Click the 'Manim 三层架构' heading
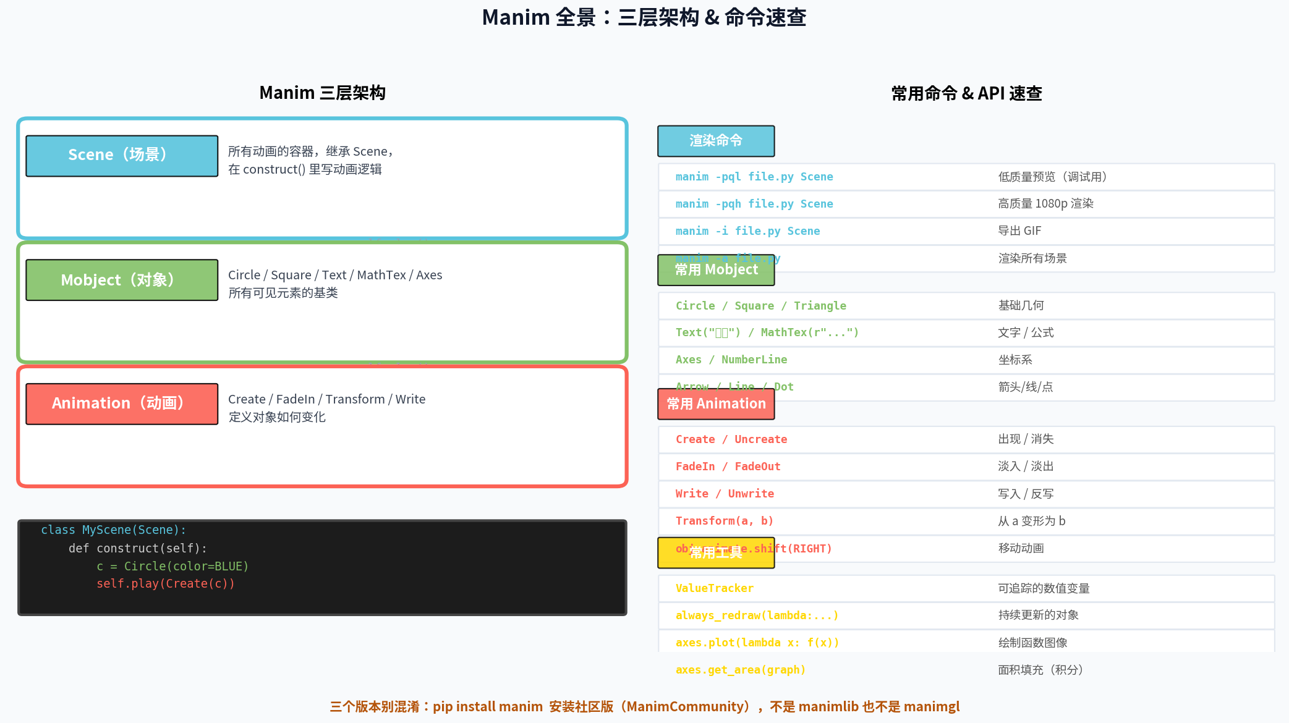The height and width of the screenshot is (723, 1289). 322,93
